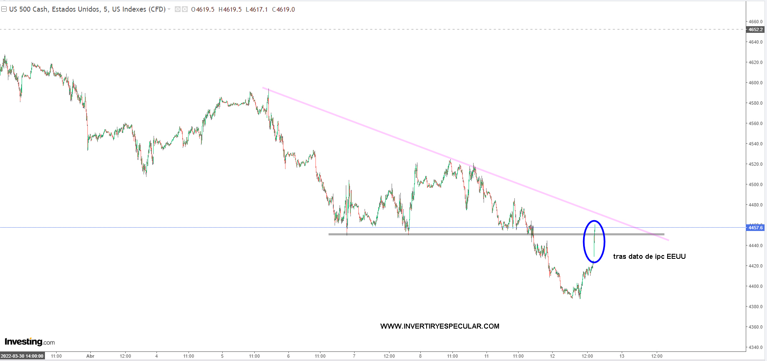This screenshot has height=361, width=767.
Task: Toggle series visibility with the eye icon
Action: coord(178,9)
